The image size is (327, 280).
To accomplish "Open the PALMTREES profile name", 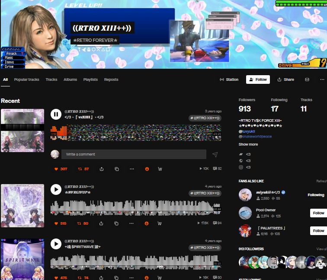I will pyautogui.click(x=272, y=228).
